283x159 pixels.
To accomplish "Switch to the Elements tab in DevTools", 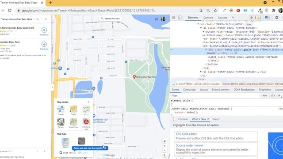I will click(x=193, y=18).
